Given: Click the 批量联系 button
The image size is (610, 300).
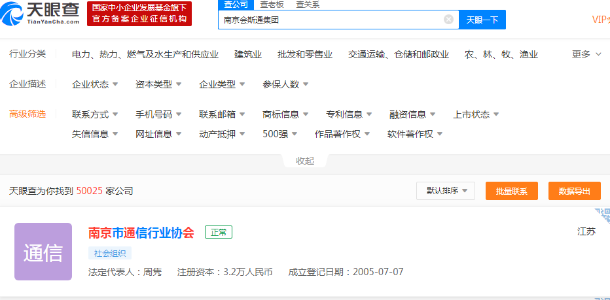Looking at the screenshot, I should 512,191.
